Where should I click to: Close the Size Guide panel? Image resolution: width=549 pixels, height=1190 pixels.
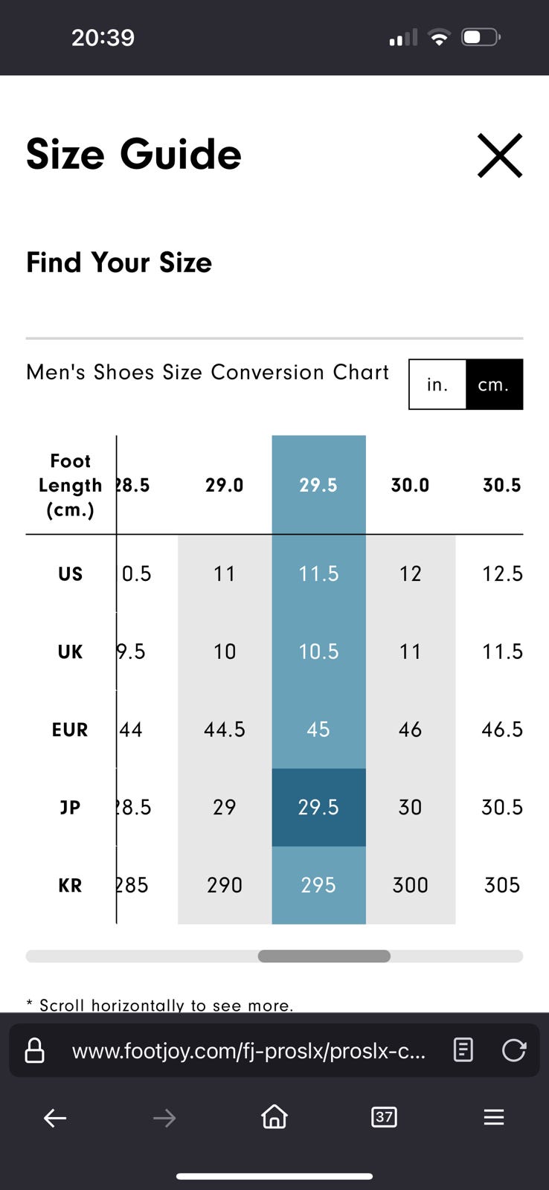coord(499,155)
